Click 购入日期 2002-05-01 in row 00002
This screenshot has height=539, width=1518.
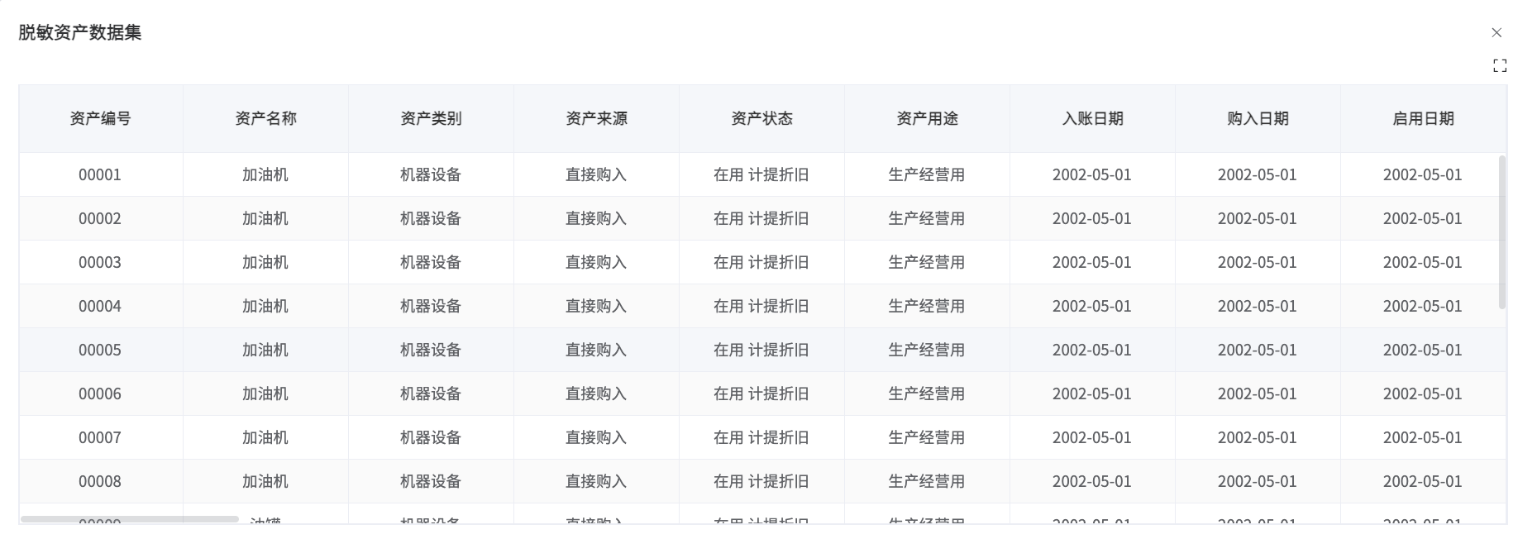pyautogui.click(x=1258, y=219)
